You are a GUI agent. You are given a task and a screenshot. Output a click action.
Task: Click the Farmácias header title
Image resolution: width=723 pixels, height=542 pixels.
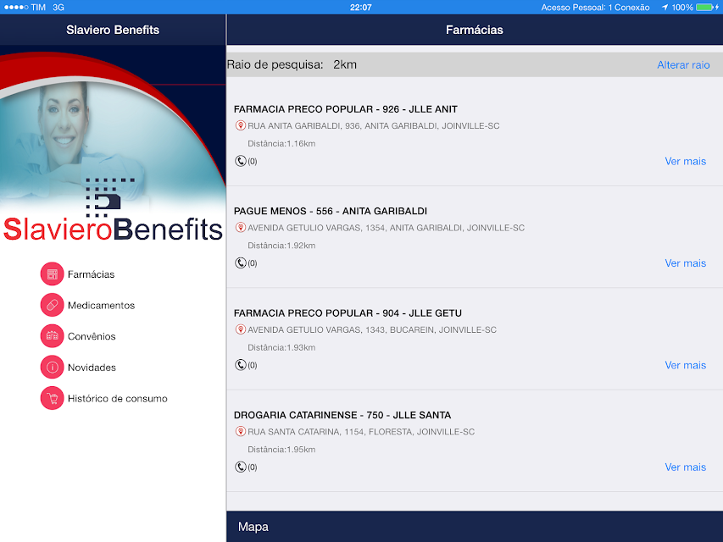coord(474,30)
